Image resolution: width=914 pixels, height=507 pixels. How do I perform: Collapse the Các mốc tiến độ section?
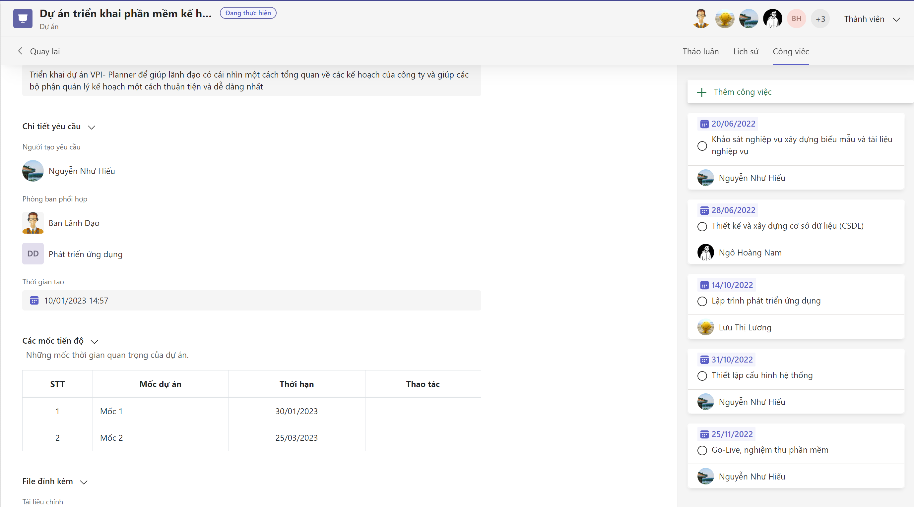(95, 341)
